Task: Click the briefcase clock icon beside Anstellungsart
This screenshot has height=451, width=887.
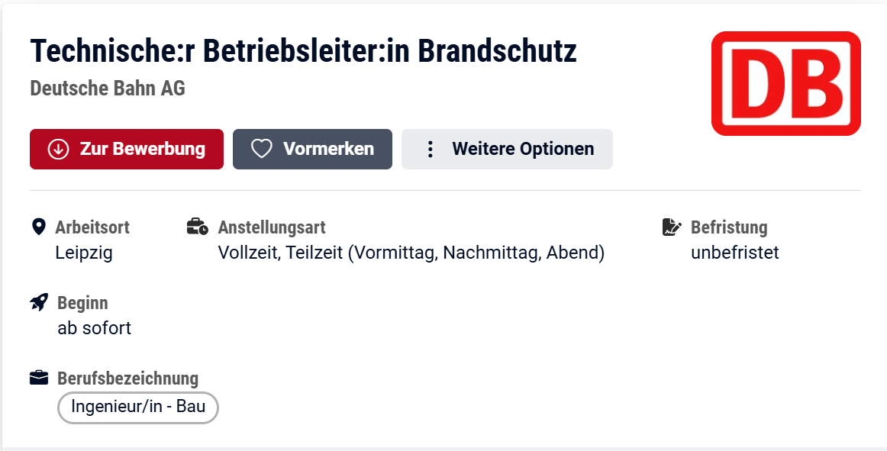Action: click(x=197, y=227)
